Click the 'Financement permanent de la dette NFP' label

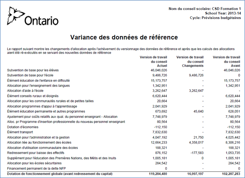point(37,168)
